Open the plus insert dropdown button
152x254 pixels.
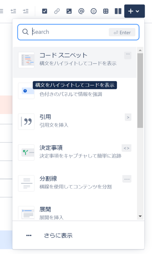[x=134, y=11]
